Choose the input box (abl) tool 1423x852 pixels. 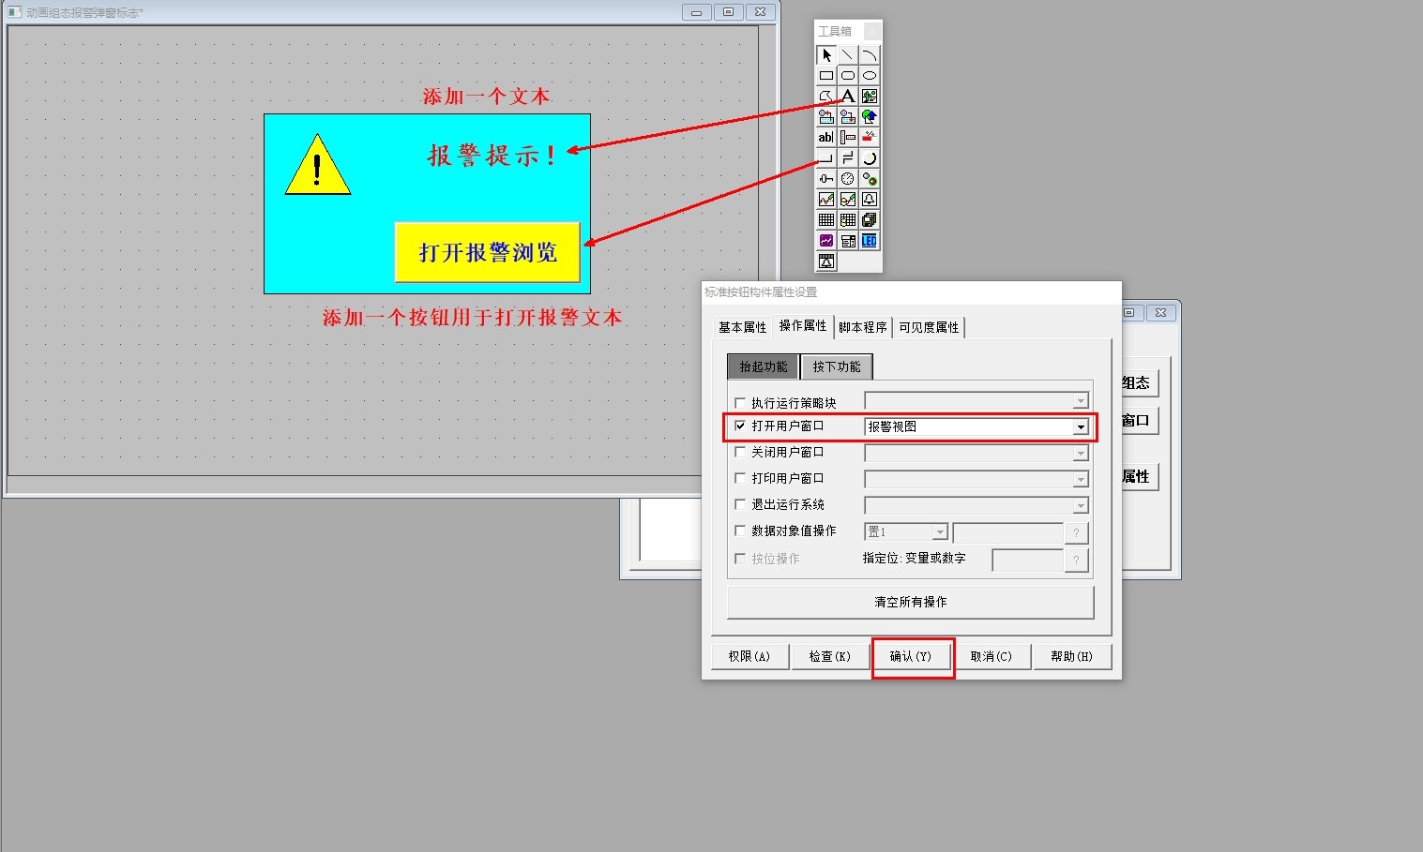tap(826, 137)
